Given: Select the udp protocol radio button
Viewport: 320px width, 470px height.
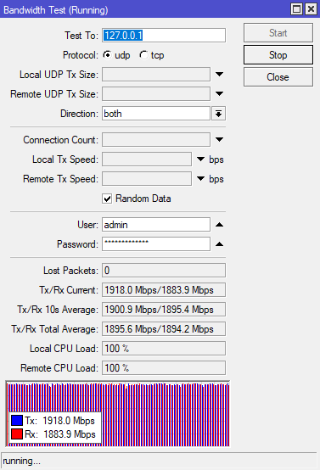Looking at the screenshot, I should 107,55.
